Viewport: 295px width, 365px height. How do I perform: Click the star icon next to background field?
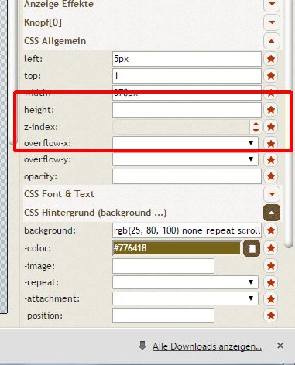click(x=271, y=230)
